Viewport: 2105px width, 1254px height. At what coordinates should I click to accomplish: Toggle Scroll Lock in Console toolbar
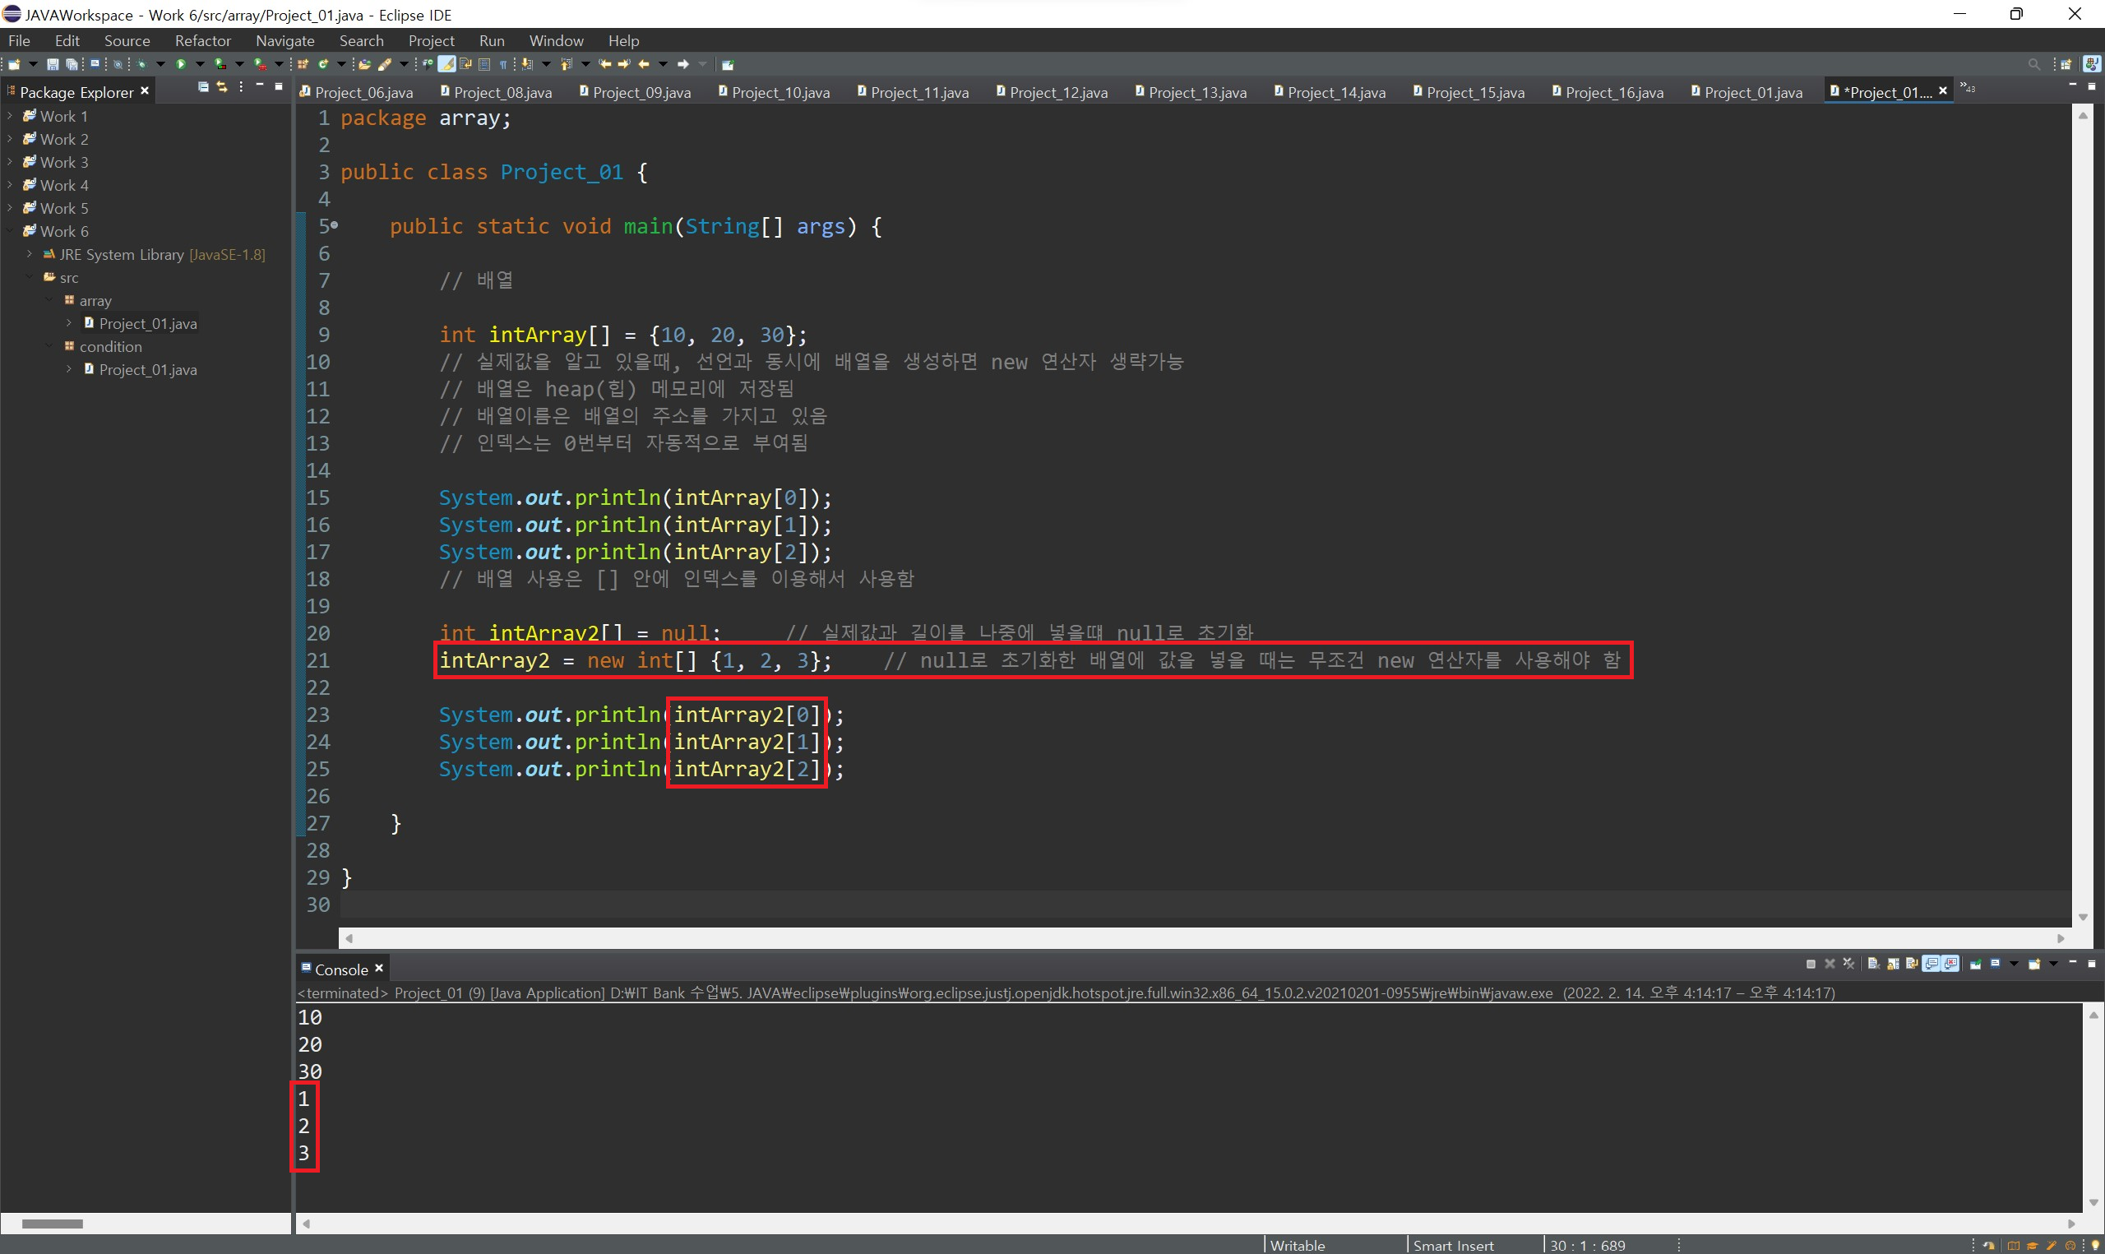pyautogui.click(x=1892, y=965)
